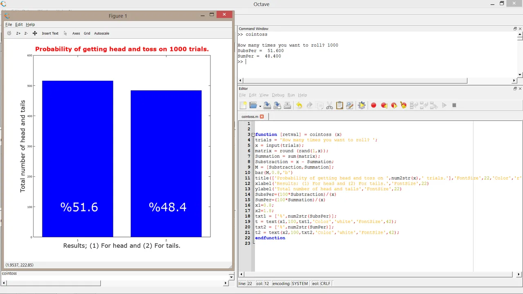This screenshot has width=523, height=294.
Task: Click the 'endfunction' keyword on line 22
Action: point(270,238)
